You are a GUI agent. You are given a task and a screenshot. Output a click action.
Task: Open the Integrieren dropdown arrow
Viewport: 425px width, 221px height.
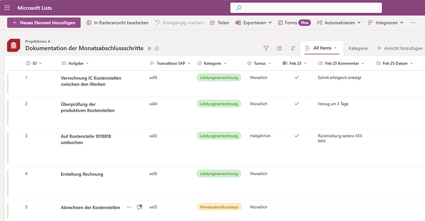point(402,23)
